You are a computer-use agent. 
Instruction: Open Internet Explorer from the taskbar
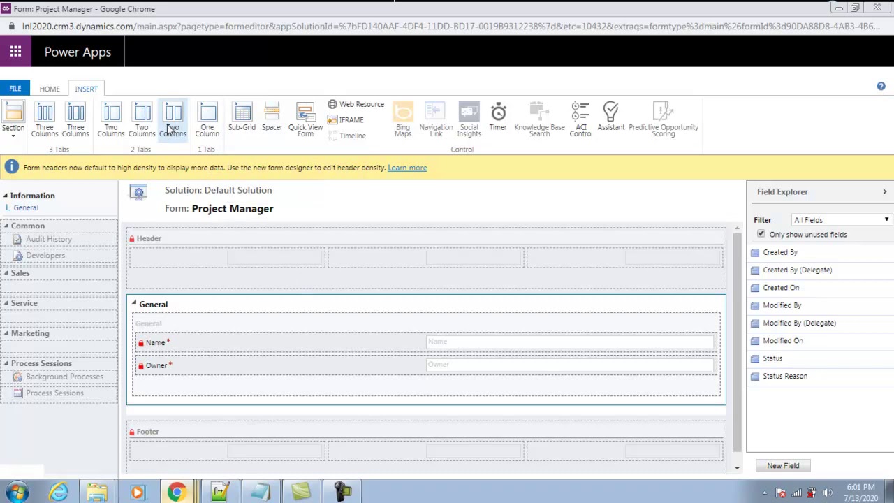pyautogui.click(x=59, y=493)
